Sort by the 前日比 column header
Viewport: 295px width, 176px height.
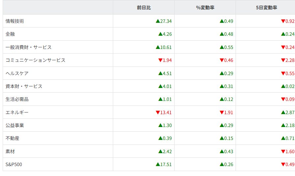(x=144, y=8)
